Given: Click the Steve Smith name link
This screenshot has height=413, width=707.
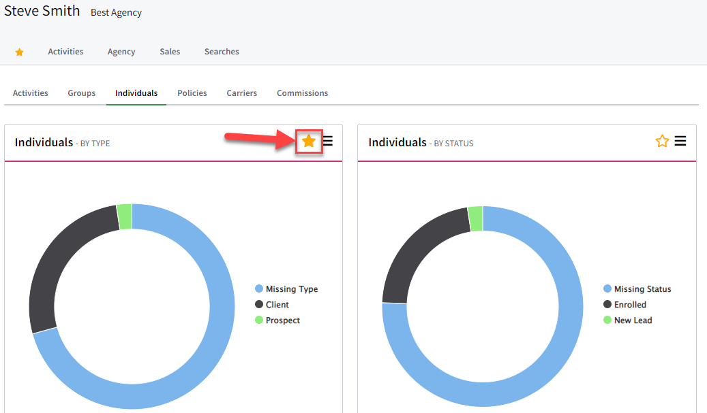Looking at the screenshot, I should (x=42, y=11).
